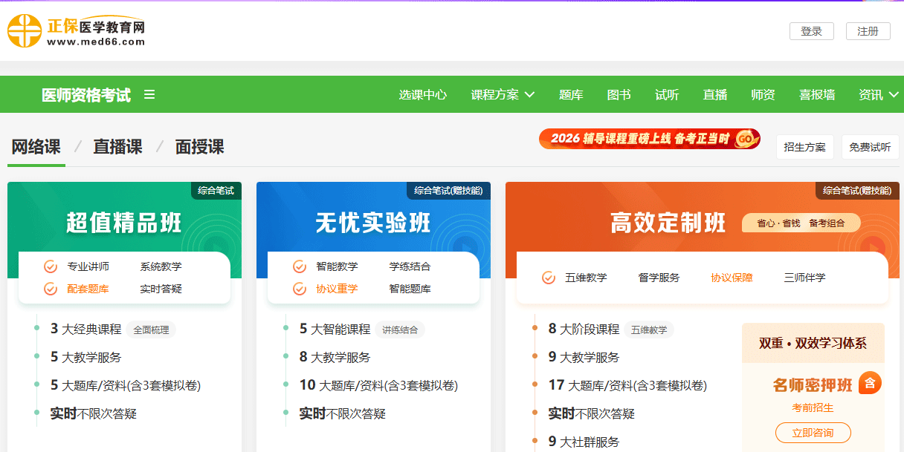Click the 登录 button
Screen dimensions: 904x452
[812, 31]
